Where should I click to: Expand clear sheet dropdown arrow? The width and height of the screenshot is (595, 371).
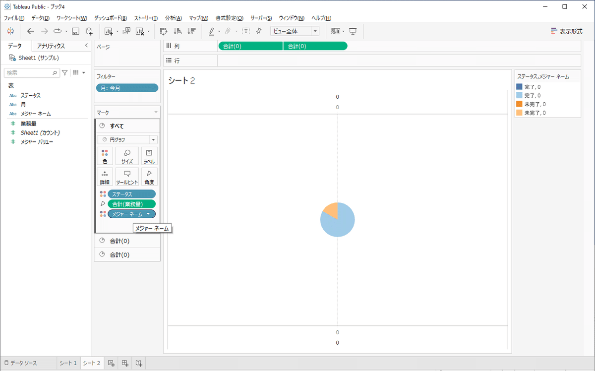point(149,31)
